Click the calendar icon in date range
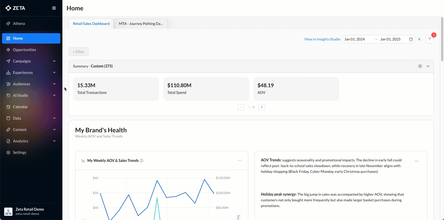This screenshot has width=444, height=220. pos(411,39)
